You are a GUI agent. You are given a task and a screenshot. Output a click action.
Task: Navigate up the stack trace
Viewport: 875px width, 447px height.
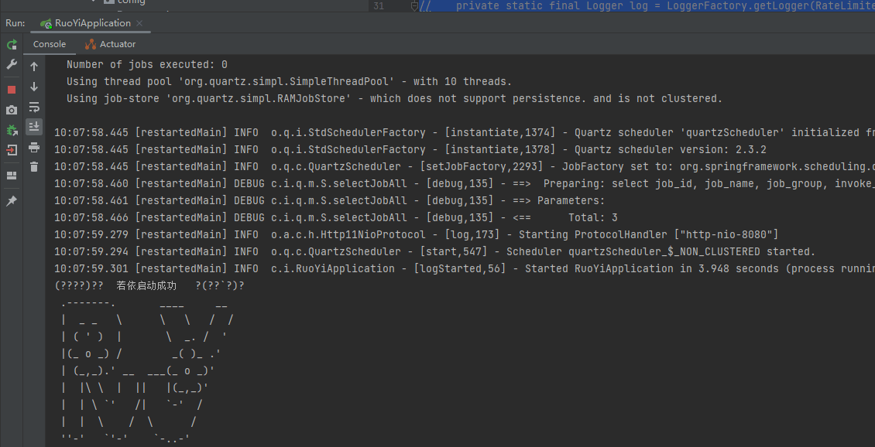[x=33, y=66]
